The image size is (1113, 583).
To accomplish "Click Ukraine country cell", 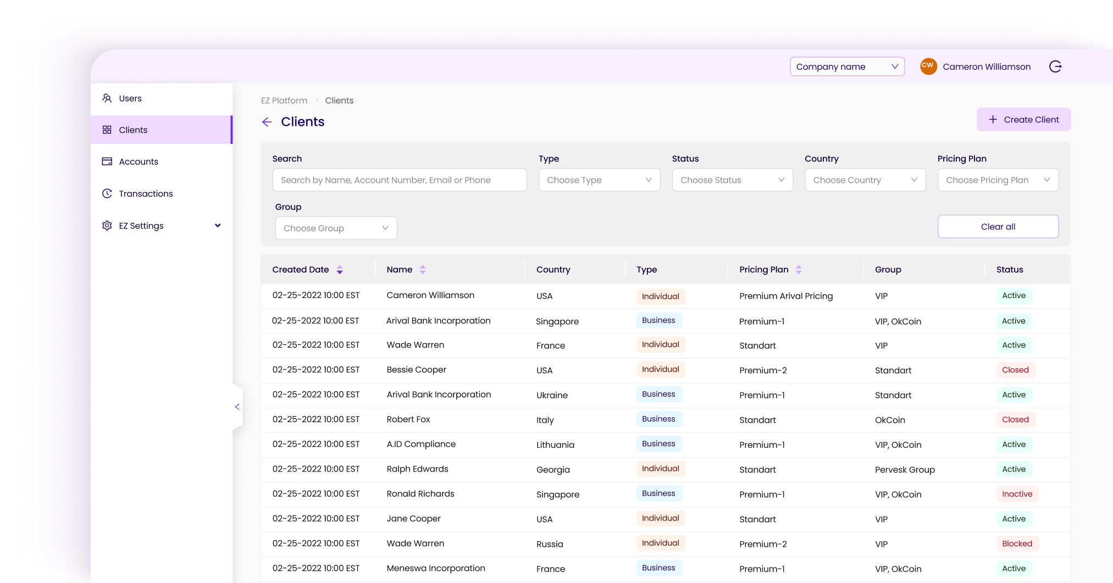I will click(552, 395).
